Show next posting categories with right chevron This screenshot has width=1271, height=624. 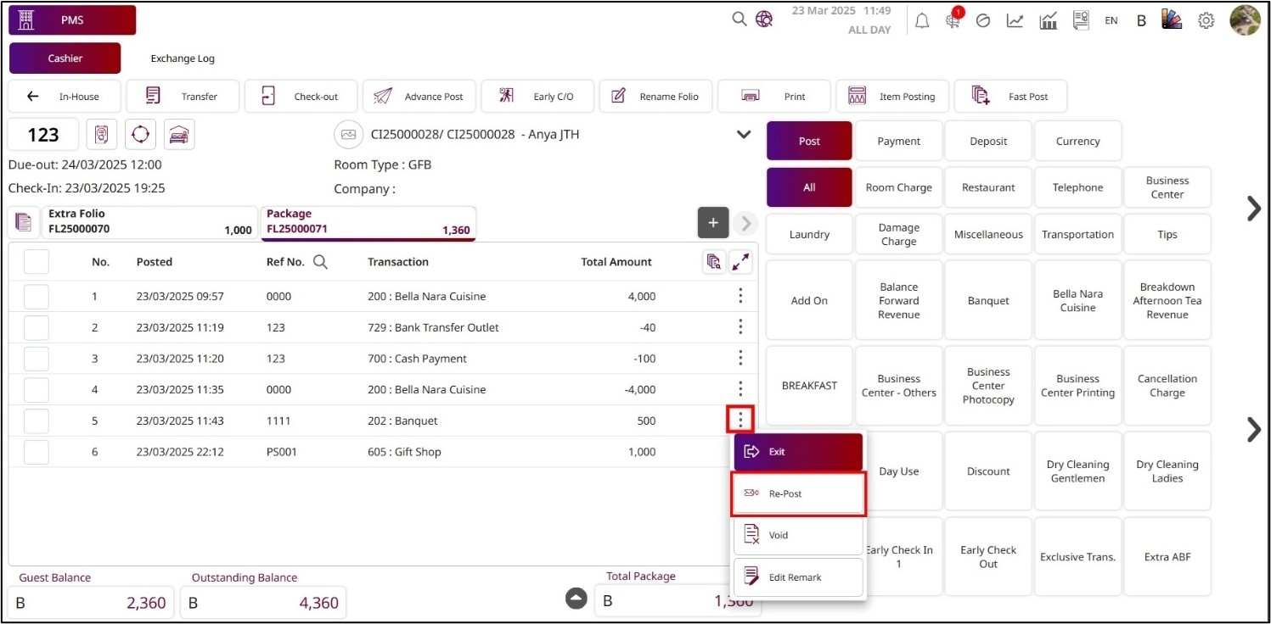1253,209
